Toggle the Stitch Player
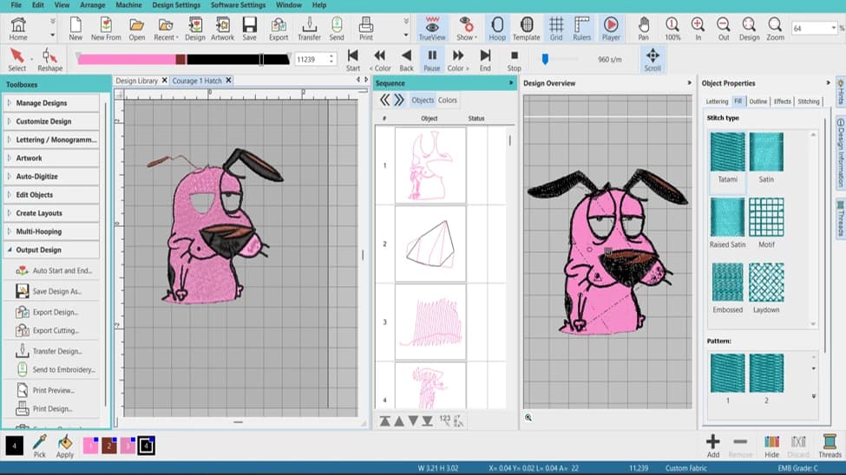 click(611, 29)
